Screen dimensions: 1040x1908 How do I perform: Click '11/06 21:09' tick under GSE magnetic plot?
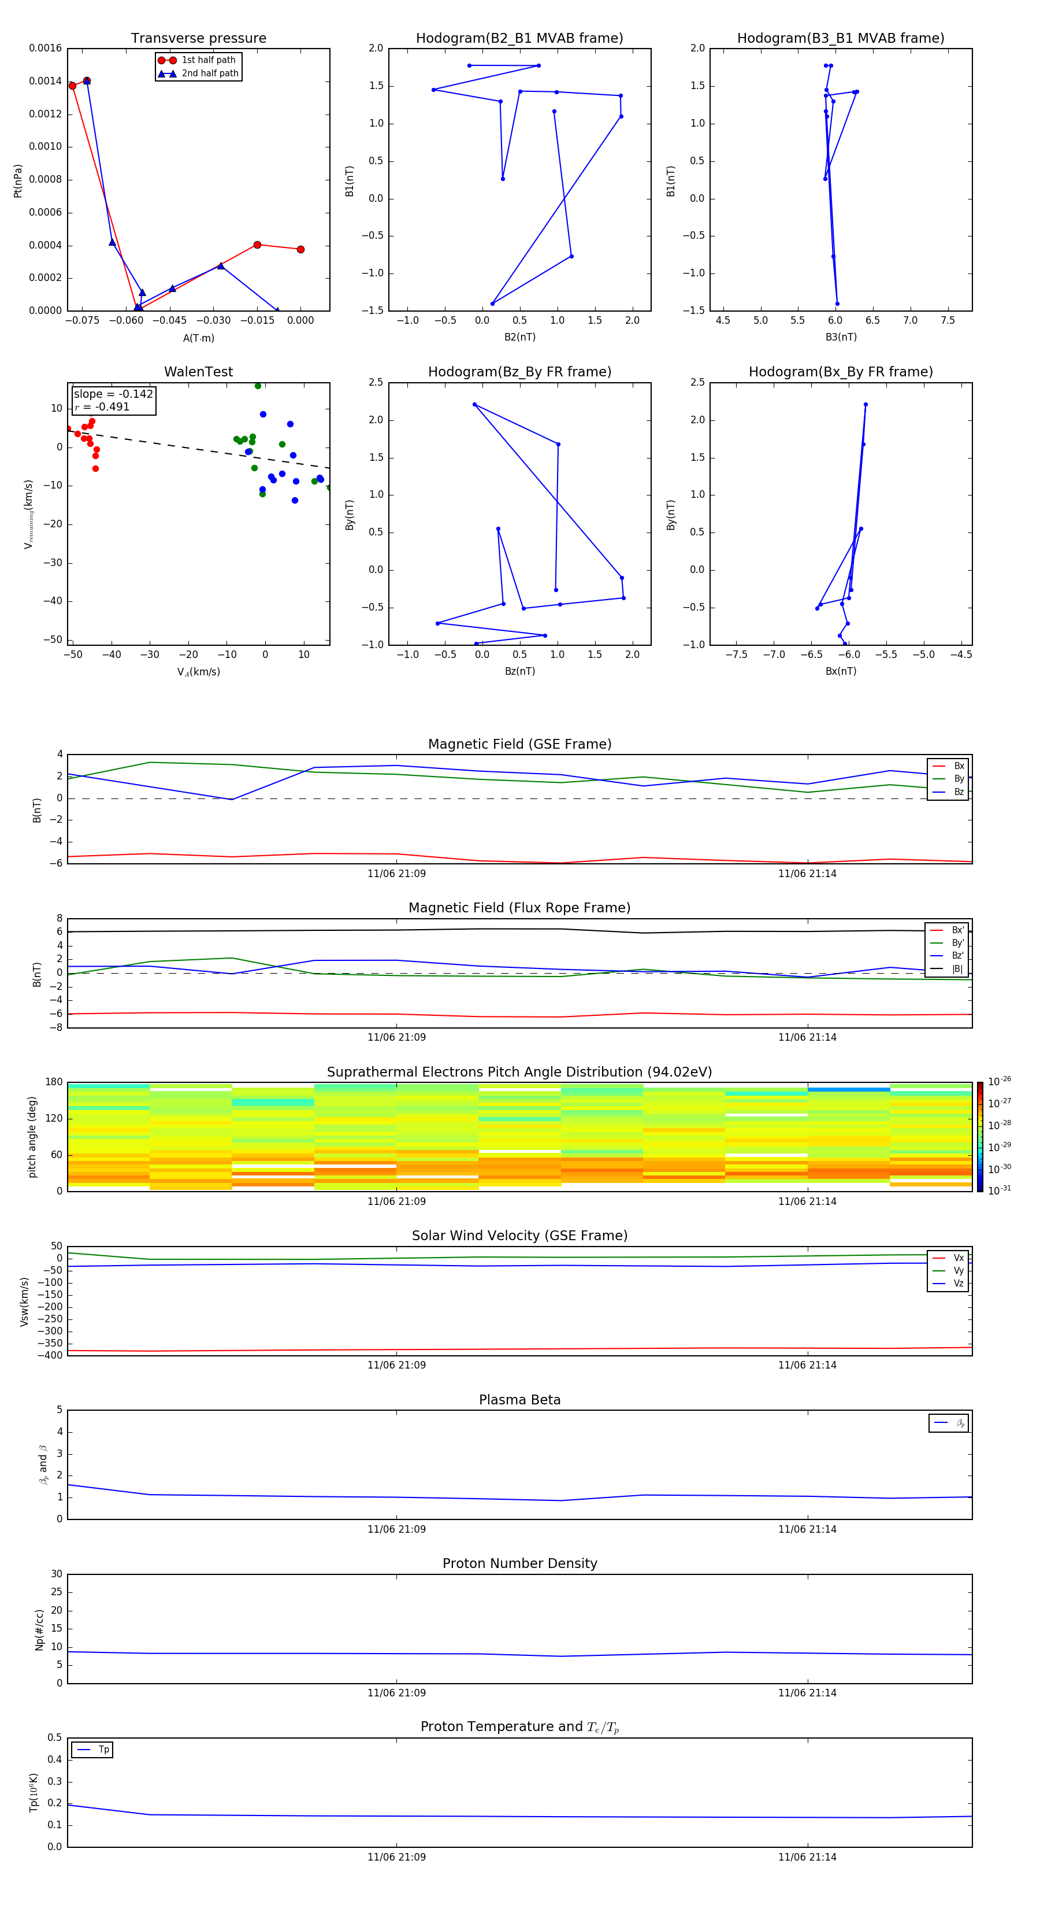pyautogui.click(x=396, y=873)
